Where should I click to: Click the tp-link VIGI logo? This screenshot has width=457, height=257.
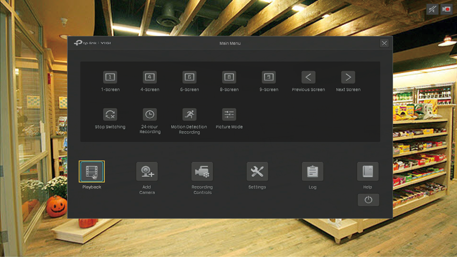[92, 43]
